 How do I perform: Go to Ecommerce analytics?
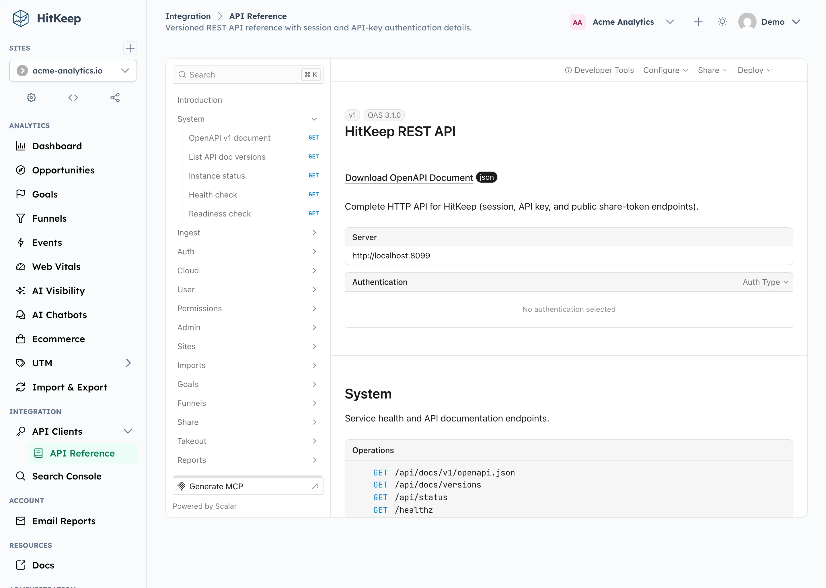[x=73, y=339]
